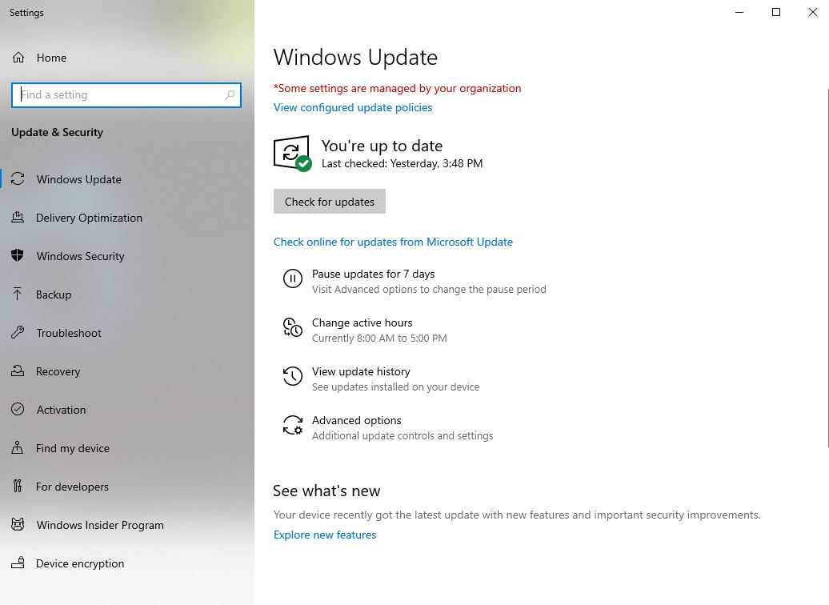Click the Windows Security shield icon
Image resolution: width=829 pixels, height=605 pixels.
[x=18, y=256]
